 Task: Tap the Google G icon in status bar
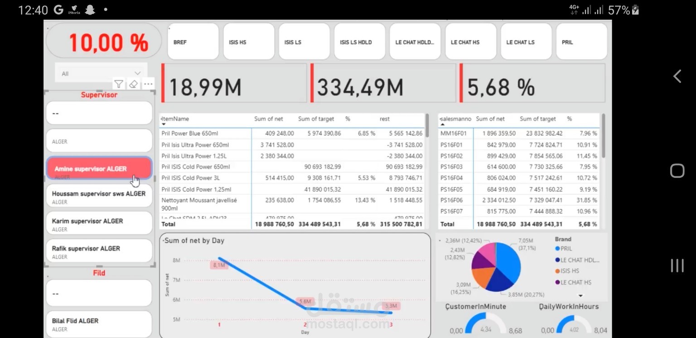[58, 10]
